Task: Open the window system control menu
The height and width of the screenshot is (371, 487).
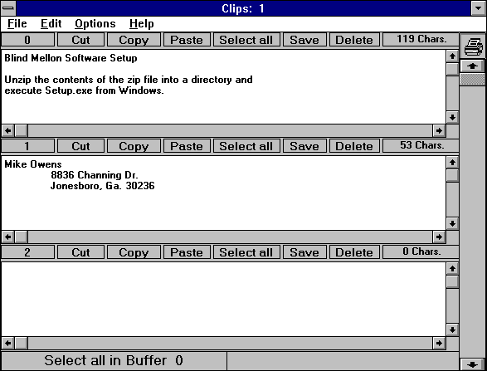Action: 8,8
